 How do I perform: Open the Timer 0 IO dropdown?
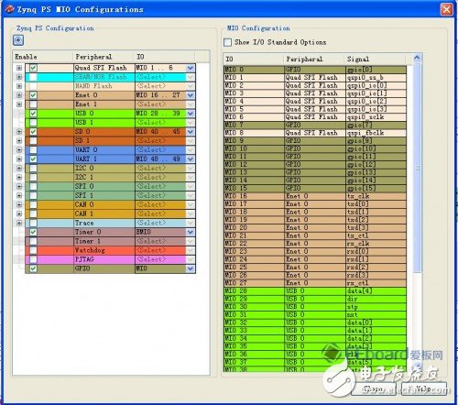[x=191, y=232]
